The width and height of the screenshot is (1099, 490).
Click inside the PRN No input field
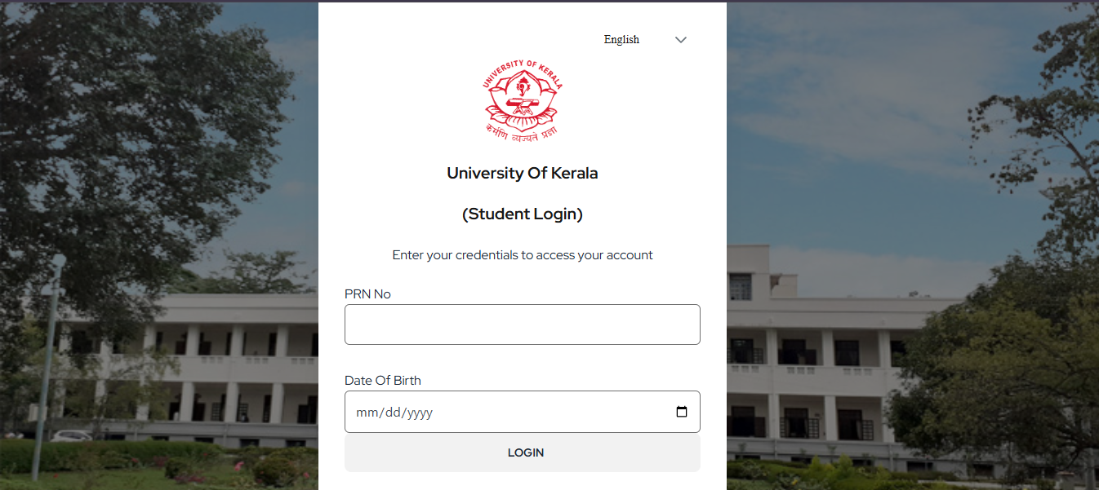click(x=522, y=324)
